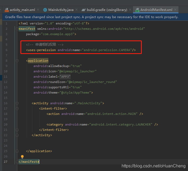Image resolution: width=188 pixels, height=171 pixels.
Task: Close the build.gradle tab
Action: [x=130, y=10]
